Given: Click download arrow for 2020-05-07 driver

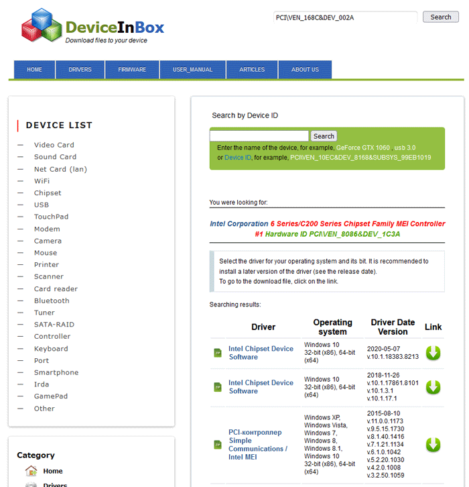Looking at the screenshot, I should tap(433, 353).
